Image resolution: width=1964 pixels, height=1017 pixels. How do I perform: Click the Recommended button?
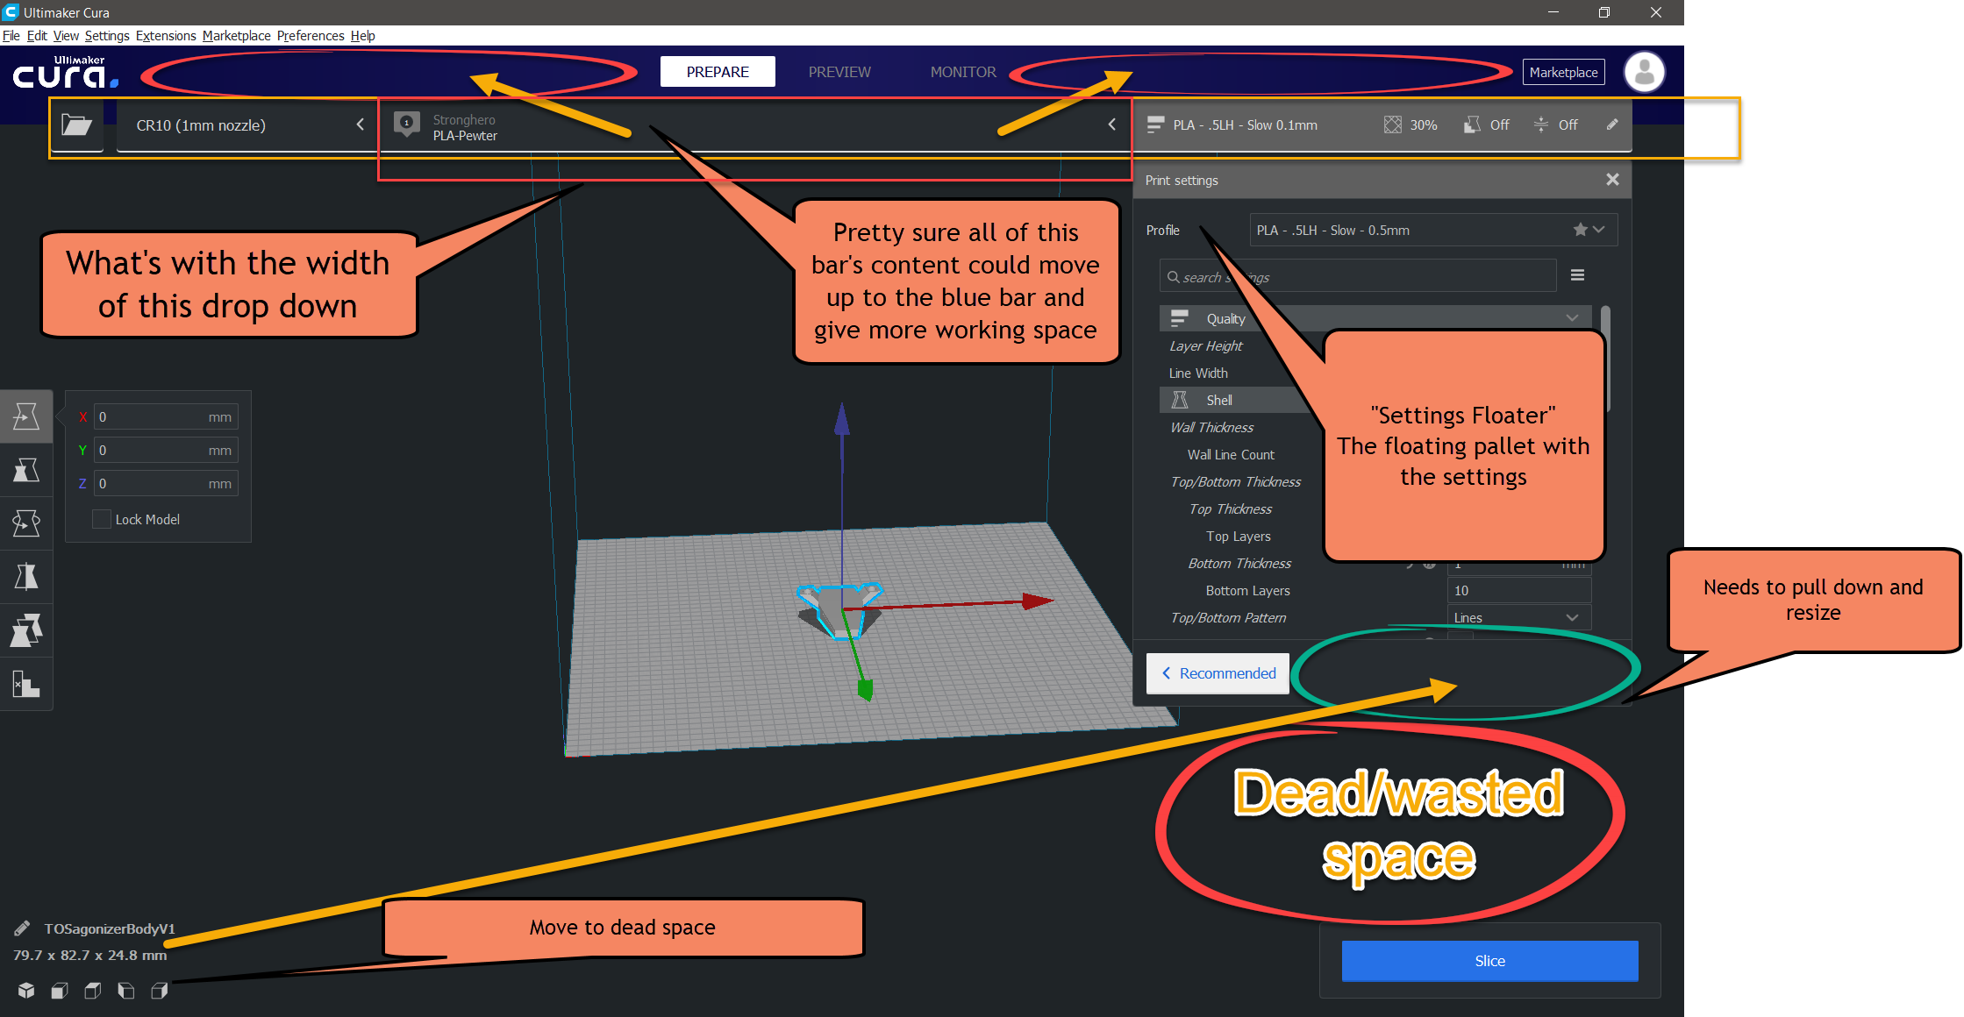[1218, 673]
